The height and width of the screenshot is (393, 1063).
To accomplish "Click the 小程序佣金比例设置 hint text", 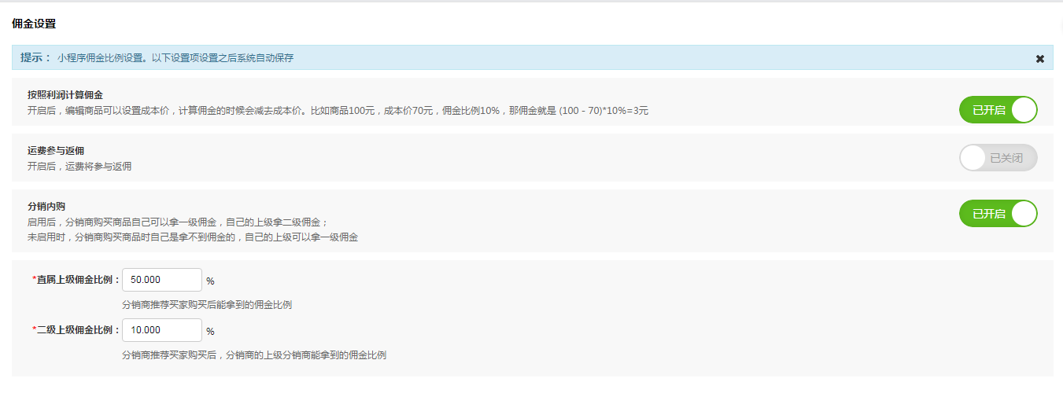I will (x=175, y=58).
